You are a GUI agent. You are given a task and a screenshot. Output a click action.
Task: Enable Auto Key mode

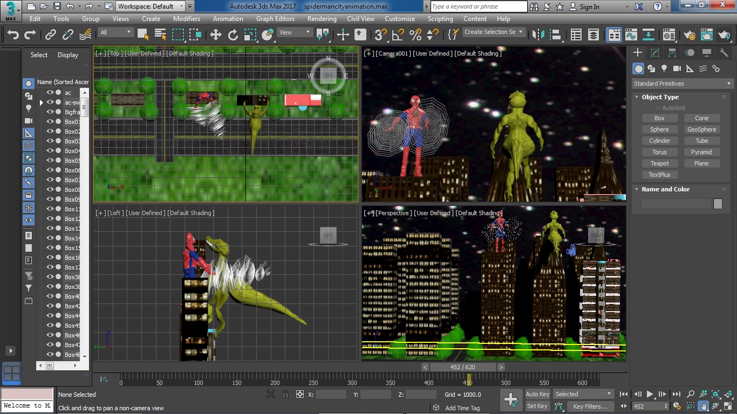537,394
